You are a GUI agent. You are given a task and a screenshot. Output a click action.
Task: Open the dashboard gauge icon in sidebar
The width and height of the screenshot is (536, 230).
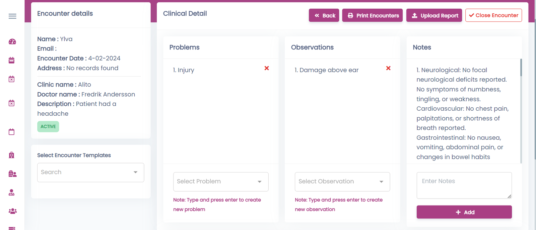(12, 41)
